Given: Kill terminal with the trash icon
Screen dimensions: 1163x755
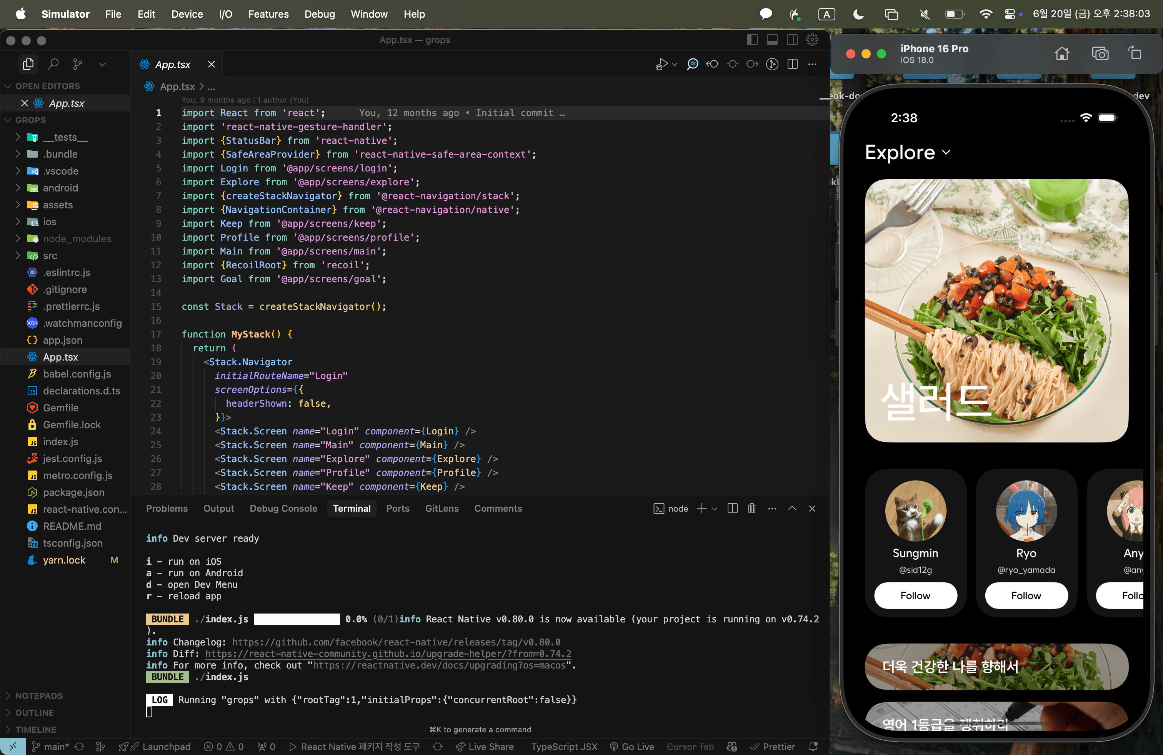Looking at the screenshot, I should [x=751, y=508].
